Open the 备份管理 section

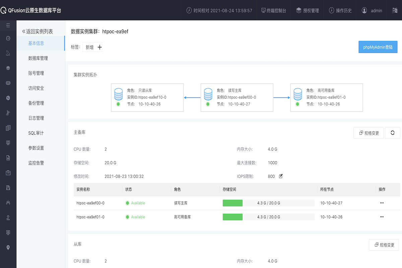[36, 103]
